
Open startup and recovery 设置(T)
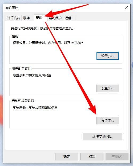(108, 121)
